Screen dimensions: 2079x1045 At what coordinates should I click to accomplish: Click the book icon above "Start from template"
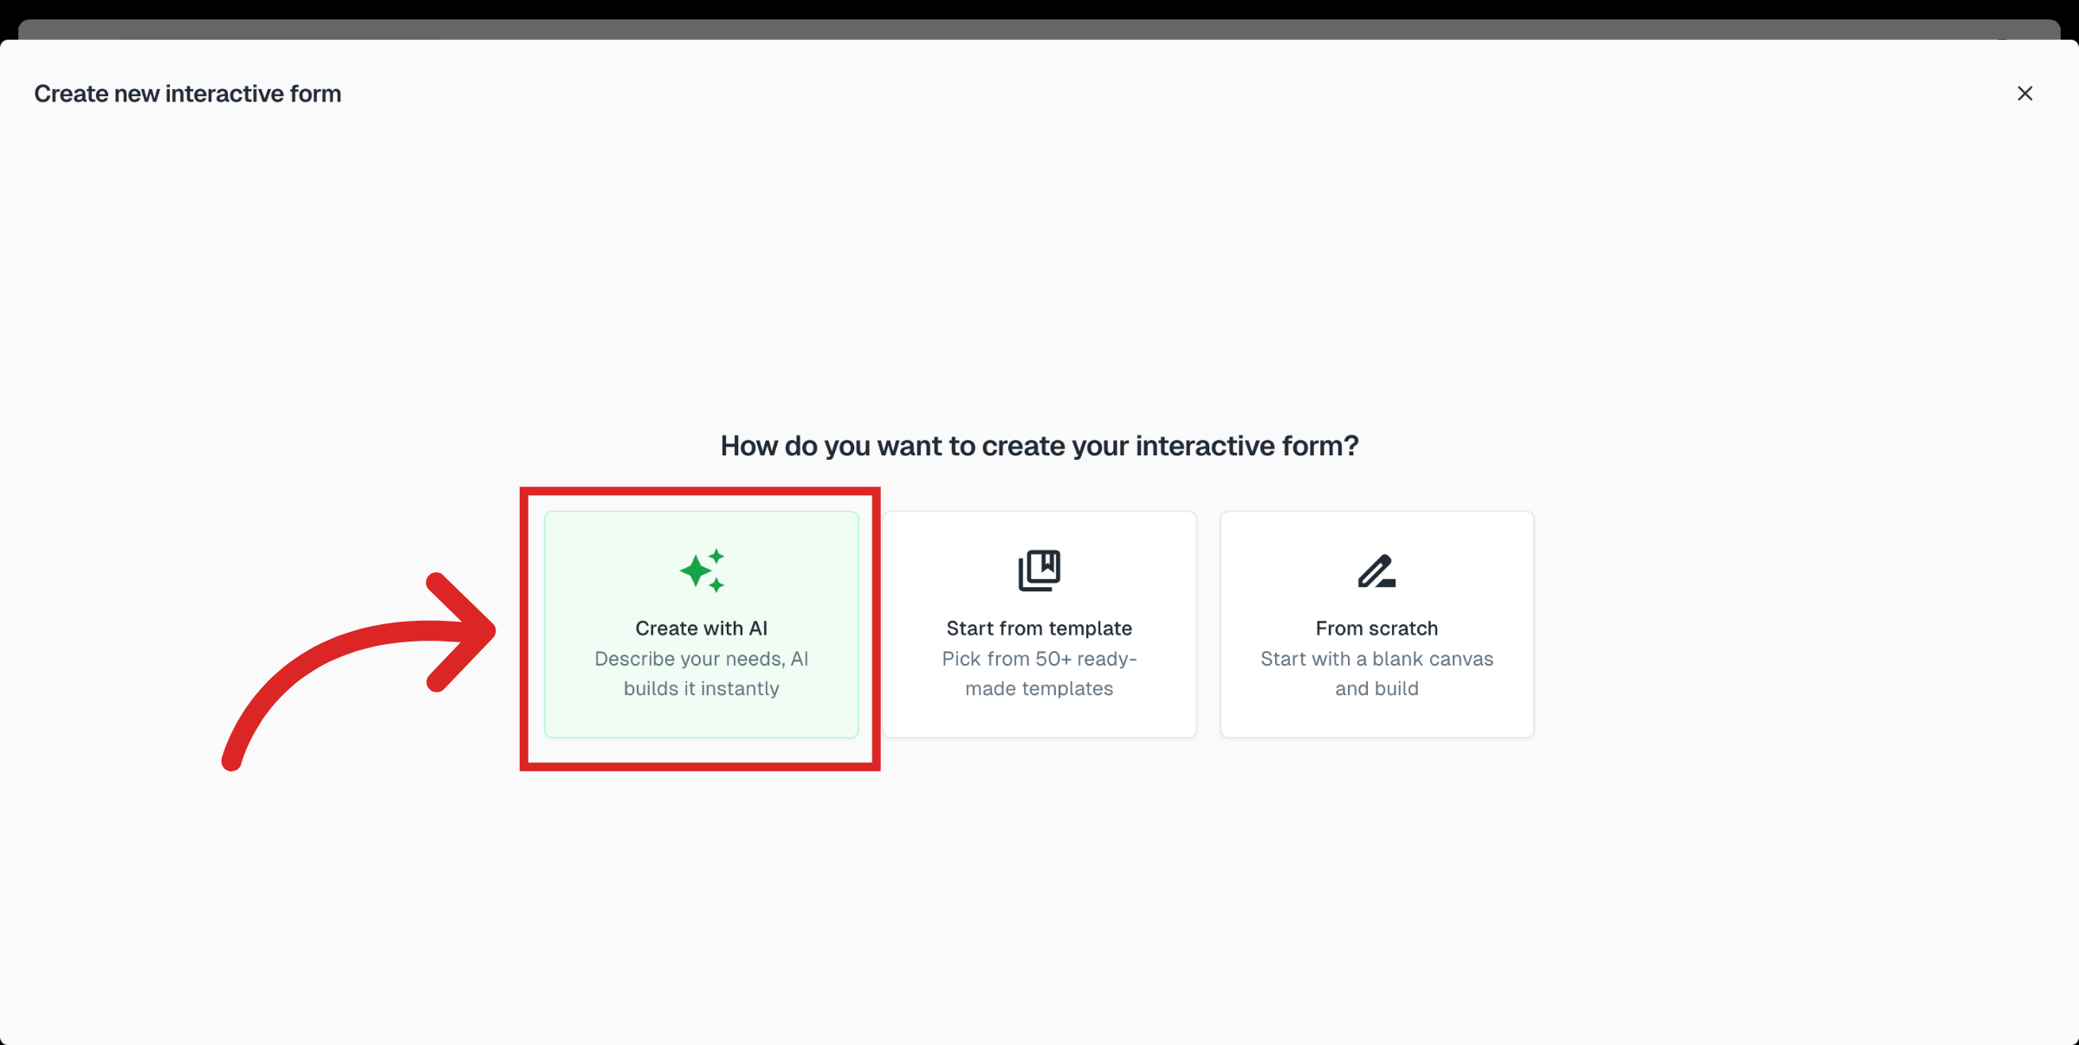[x=1039, y=569]
